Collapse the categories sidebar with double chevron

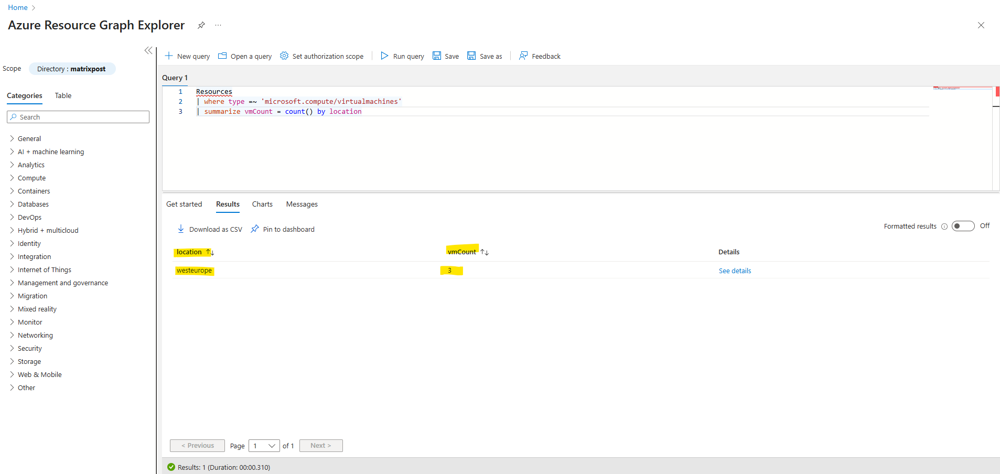click(x=148, y=50)
